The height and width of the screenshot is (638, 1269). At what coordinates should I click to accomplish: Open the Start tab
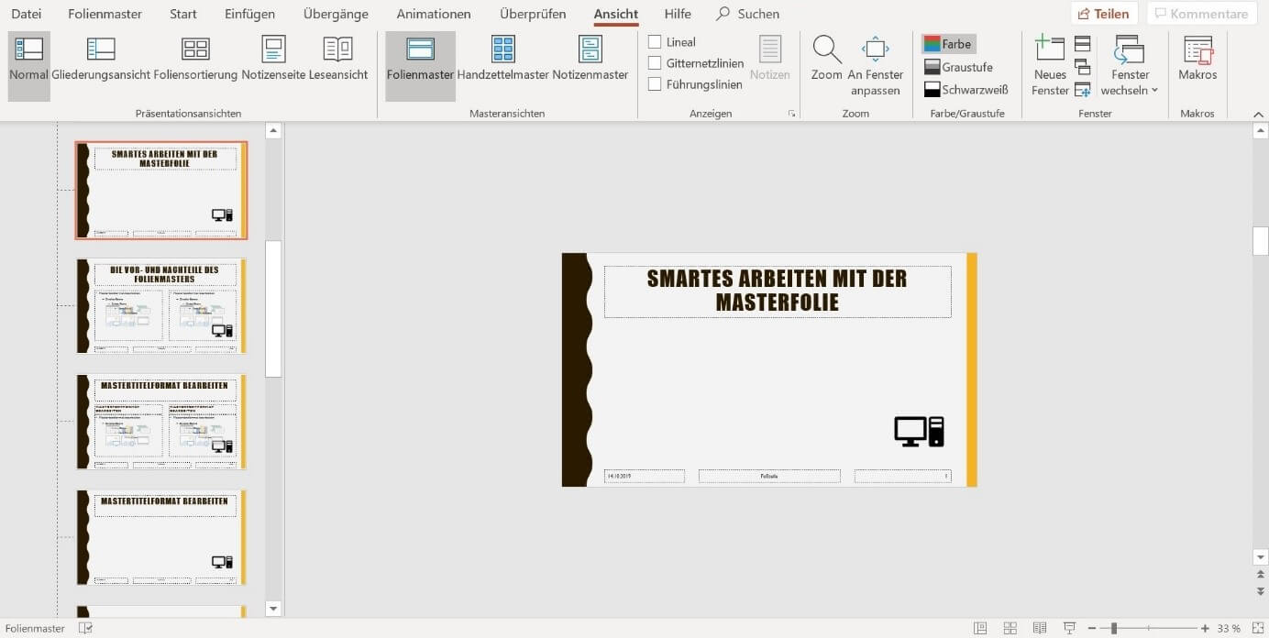point(183,14)
